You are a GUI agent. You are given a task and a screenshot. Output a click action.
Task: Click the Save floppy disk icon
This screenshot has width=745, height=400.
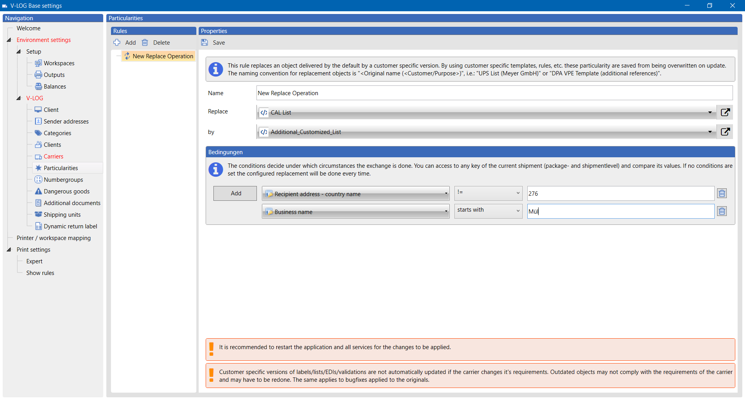click(204, 42)
